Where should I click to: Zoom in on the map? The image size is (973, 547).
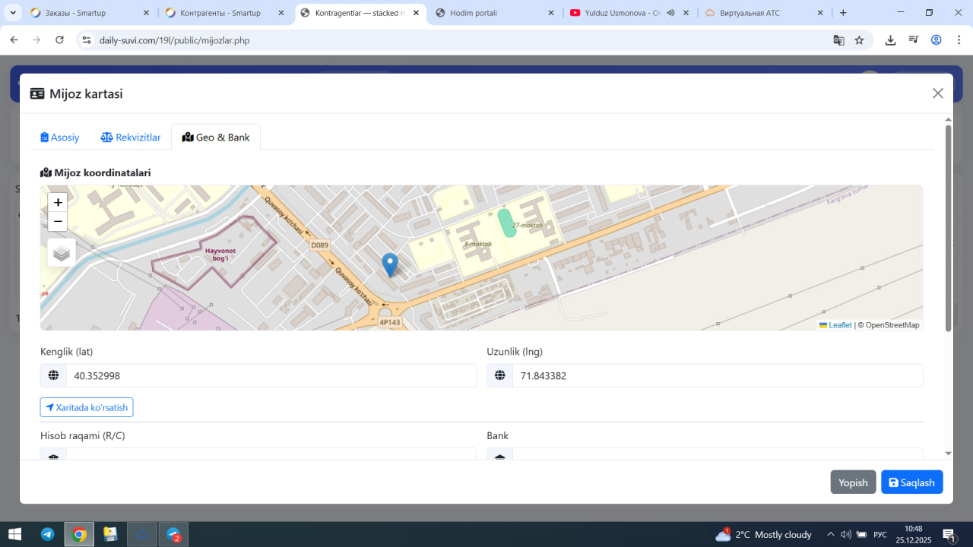[x=58, y=203]
